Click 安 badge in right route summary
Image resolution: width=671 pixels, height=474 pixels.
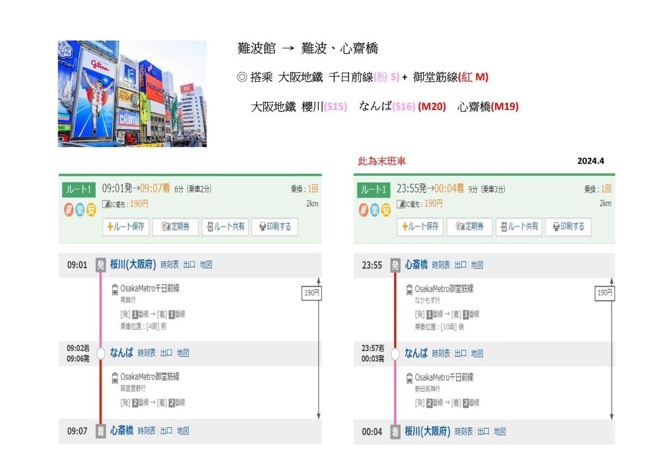(386, 210)
